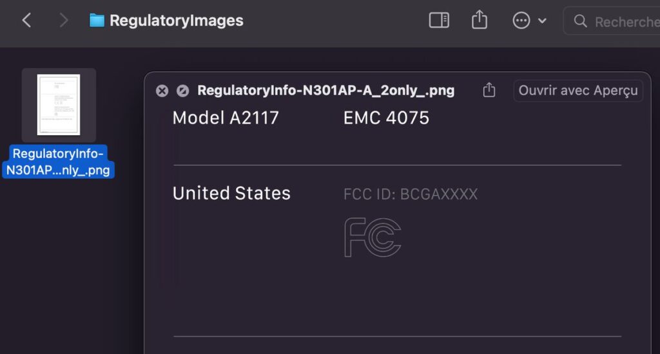
Task: Click the FCC ID: BCGAXXXX text
Action: pyautogui.click(x=411, y=194)
